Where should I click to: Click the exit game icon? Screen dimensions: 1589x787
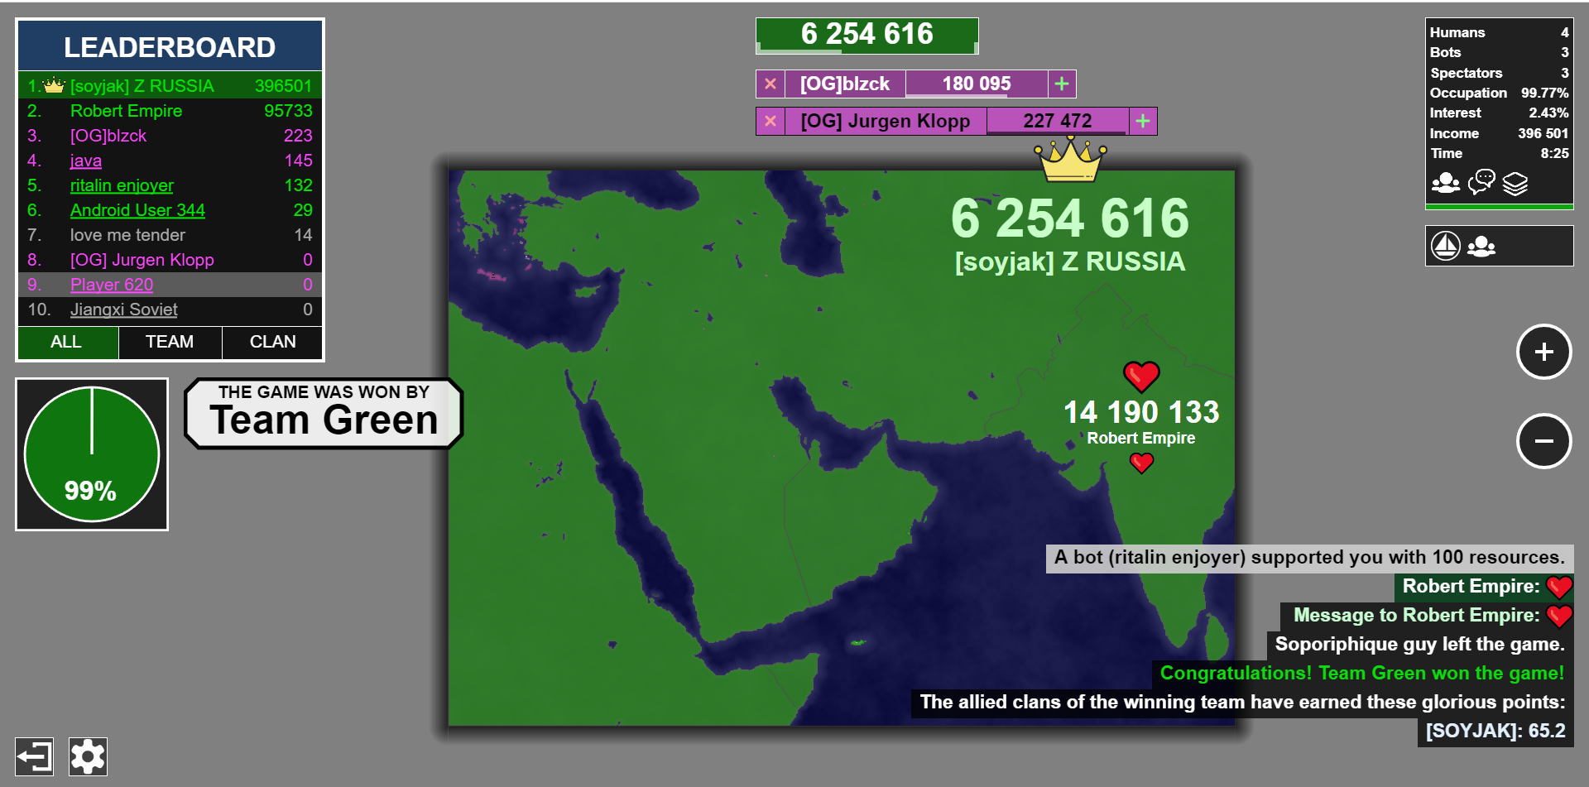pyautogui.click(x=35, y=756)
